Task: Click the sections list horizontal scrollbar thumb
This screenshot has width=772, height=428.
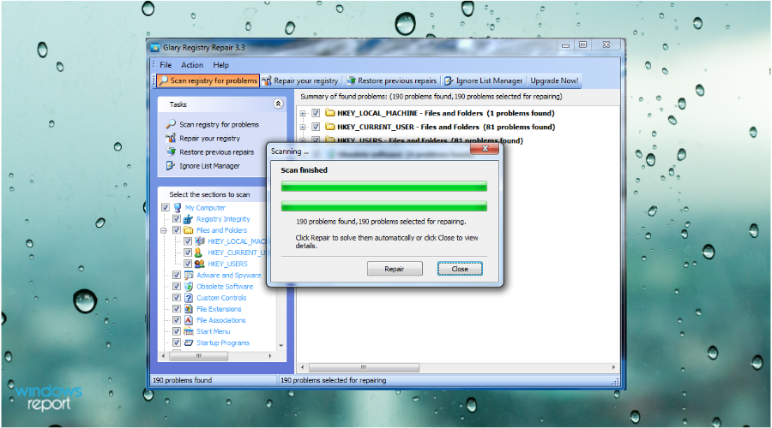Action: [x=198, y=356]
